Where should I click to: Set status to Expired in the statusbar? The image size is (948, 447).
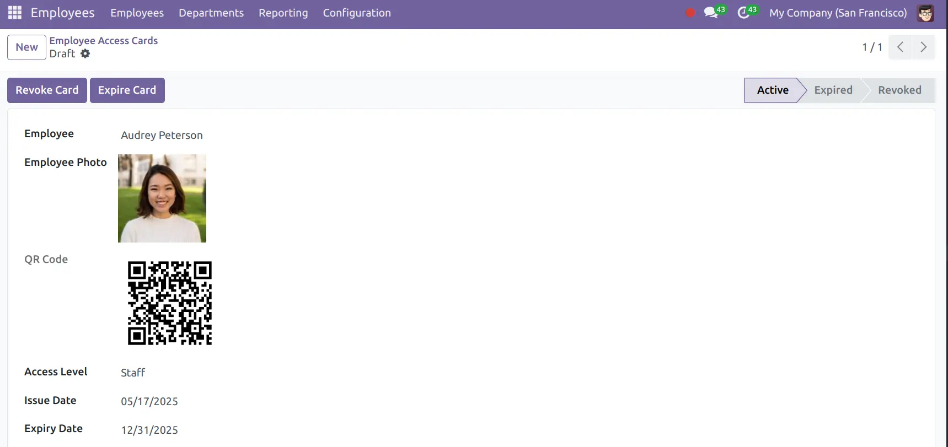(x=833, y=90)
